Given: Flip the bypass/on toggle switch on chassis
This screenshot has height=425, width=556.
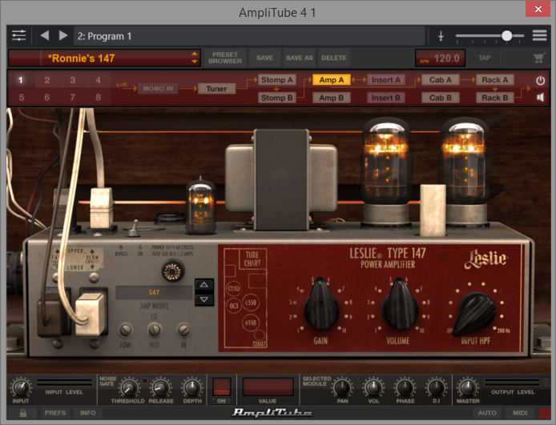Looking at the screenshot, I should coord(133,229).
